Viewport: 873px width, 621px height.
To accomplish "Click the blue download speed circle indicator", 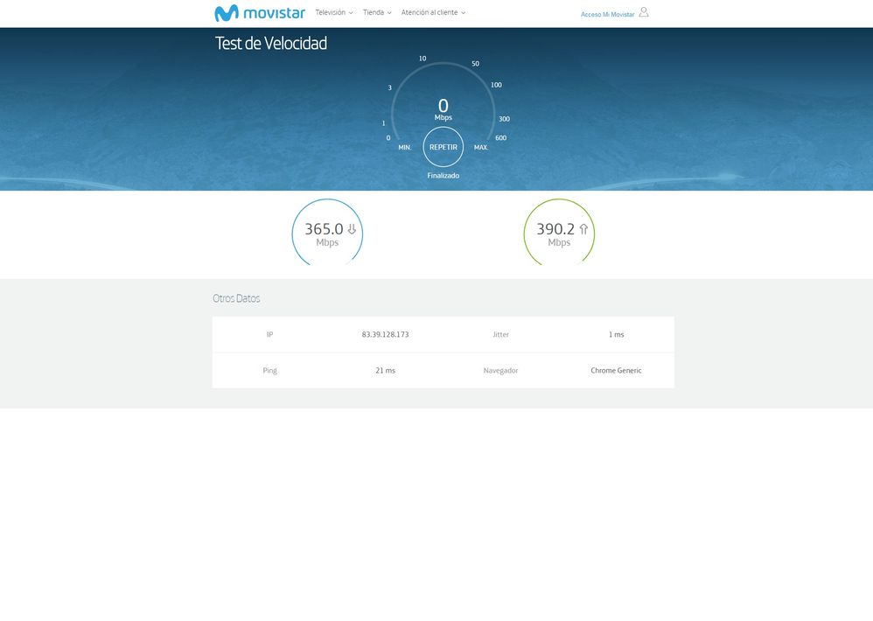I will click(x=327, y=233).
